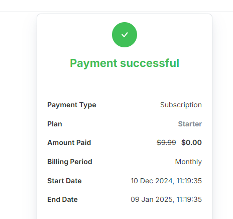Select the Payment Type label

click(72, 105)
